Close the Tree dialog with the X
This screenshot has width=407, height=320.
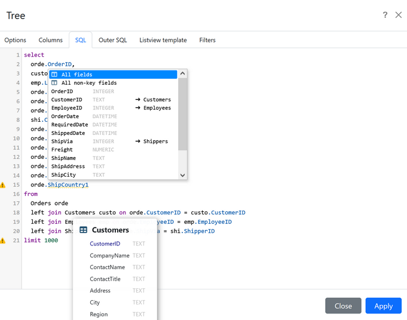[399, 15]
